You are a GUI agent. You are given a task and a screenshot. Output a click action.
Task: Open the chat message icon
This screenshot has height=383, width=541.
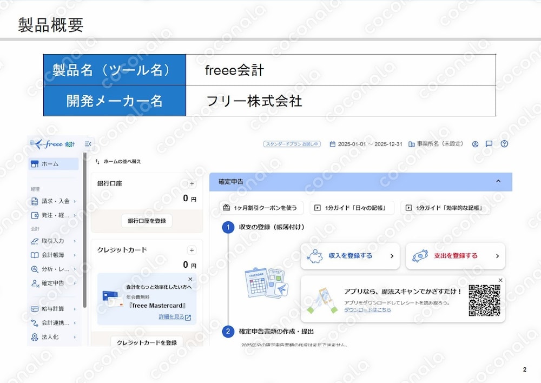489,144
